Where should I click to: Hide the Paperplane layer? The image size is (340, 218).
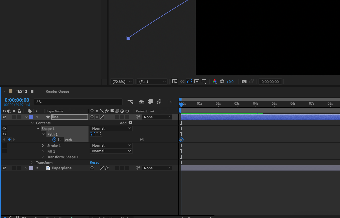coord(4,168)
